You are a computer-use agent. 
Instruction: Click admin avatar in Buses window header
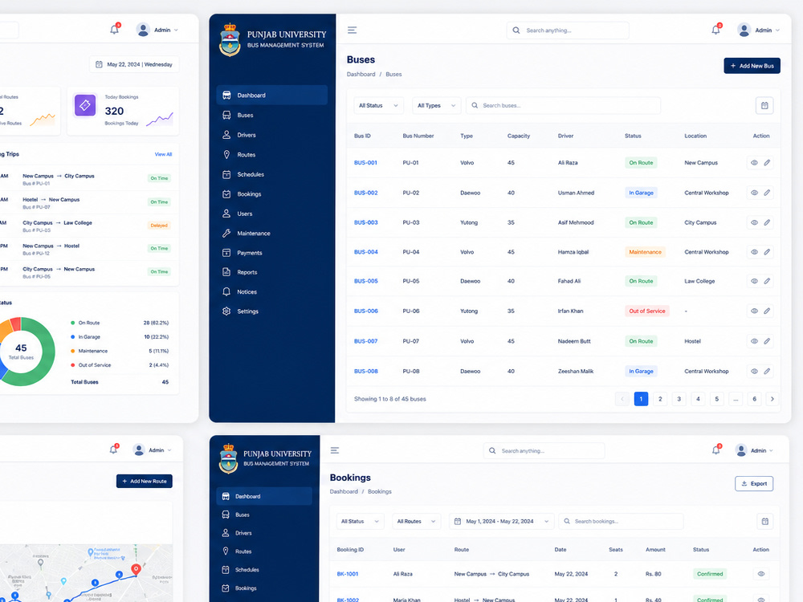pos(744,31)
